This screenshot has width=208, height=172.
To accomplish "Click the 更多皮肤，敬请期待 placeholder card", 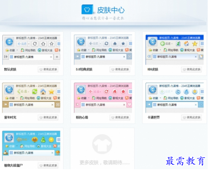I will coord(102,149).
